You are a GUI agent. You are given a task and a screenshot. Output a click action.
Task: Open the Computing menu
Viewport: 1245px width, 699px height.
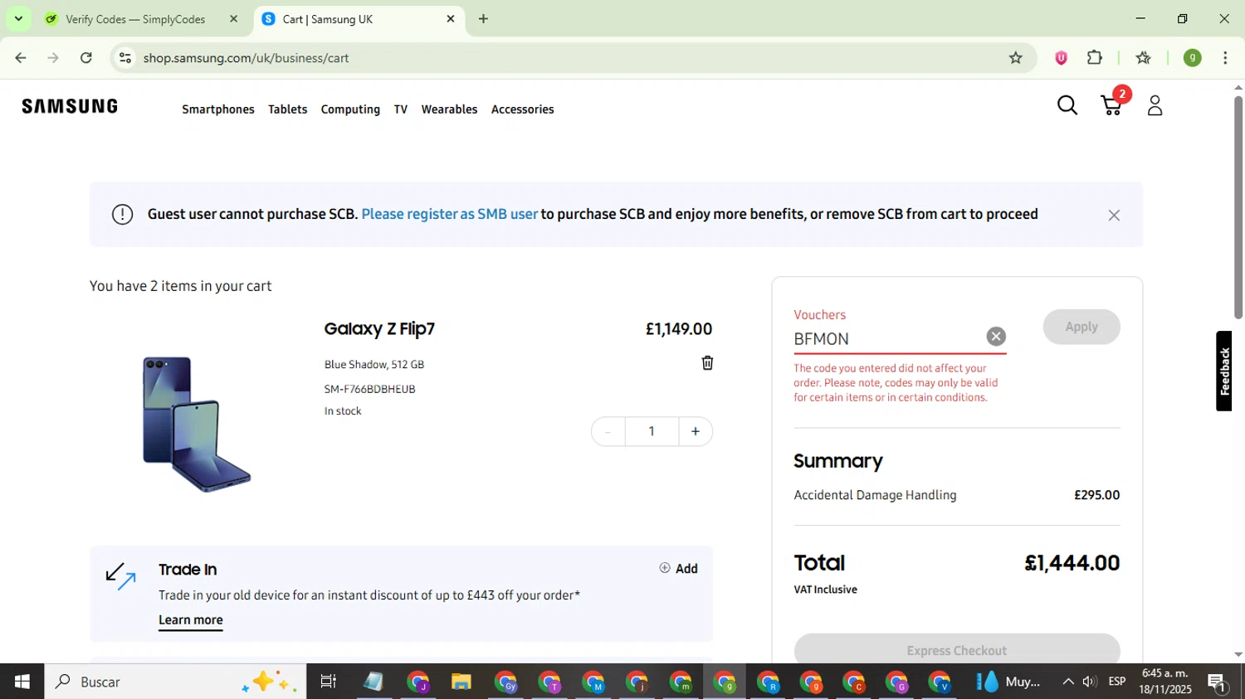click(x=350, y=109)
